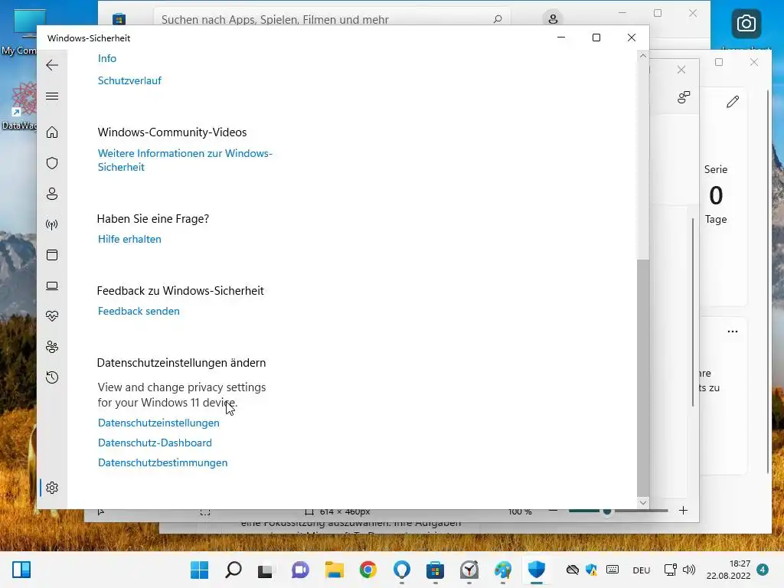The width and height of the screenshot is (784, 588).
Task: Open Protection history clock icon in sidebar
Action: pos(52,377)
